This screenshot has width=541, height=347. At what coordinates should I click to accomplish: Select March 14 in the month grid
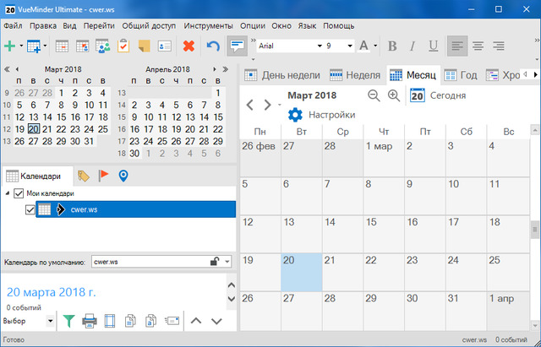click(342, 234)
